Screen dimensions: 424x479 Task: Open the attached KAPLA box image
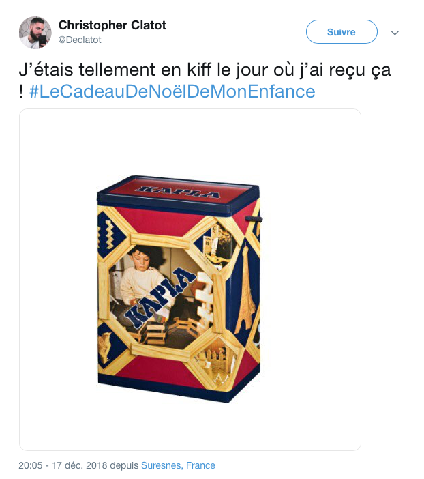tap(190, 280)
